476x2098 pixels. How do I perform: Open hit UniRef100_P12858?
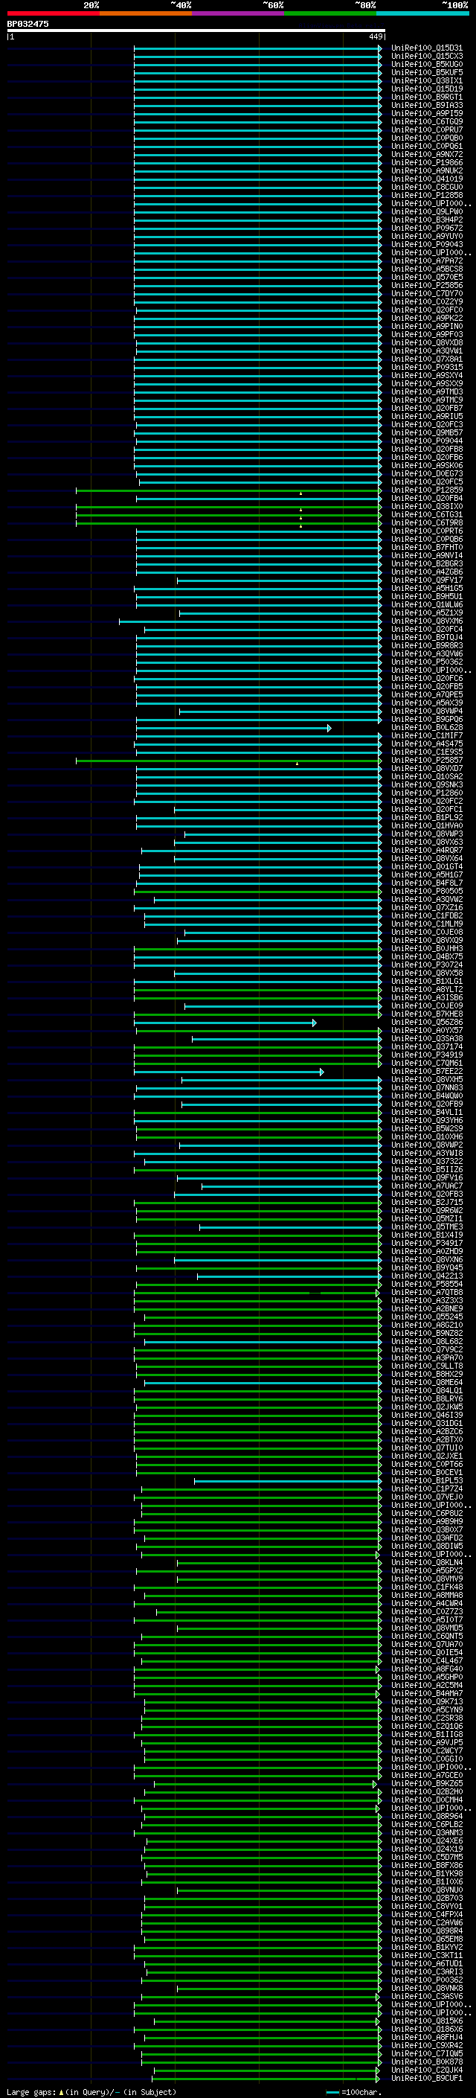click(427, 196)
